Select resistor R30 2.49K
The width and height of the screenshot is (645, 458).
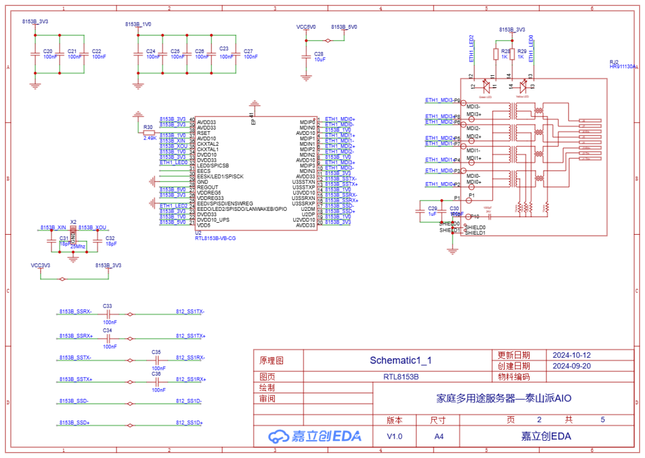point(149,133)
